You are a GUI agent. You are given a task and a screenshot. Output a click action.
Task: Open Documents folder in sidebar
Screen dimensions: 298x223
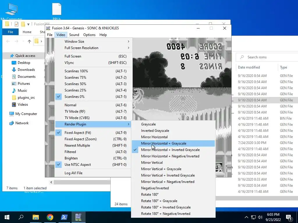(26, 77)
